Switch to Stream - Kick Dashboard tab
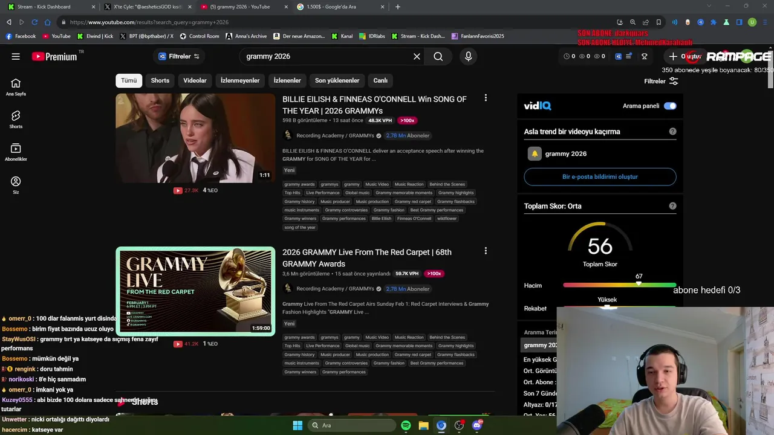The width and height of the screenshot is (774, 435). click(51, 7)
